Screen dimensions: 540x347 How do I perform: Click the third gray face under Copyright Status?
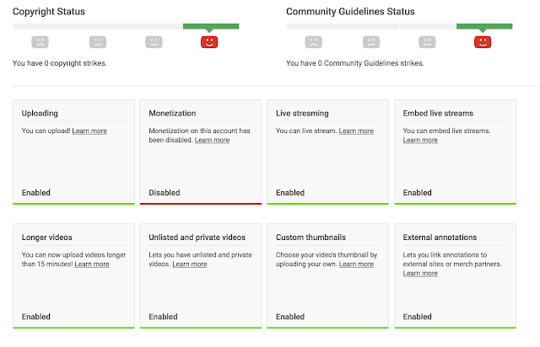coord(154,42)
